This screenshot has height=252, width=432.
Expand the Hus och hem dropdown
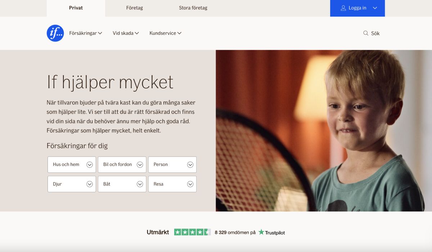72,165
